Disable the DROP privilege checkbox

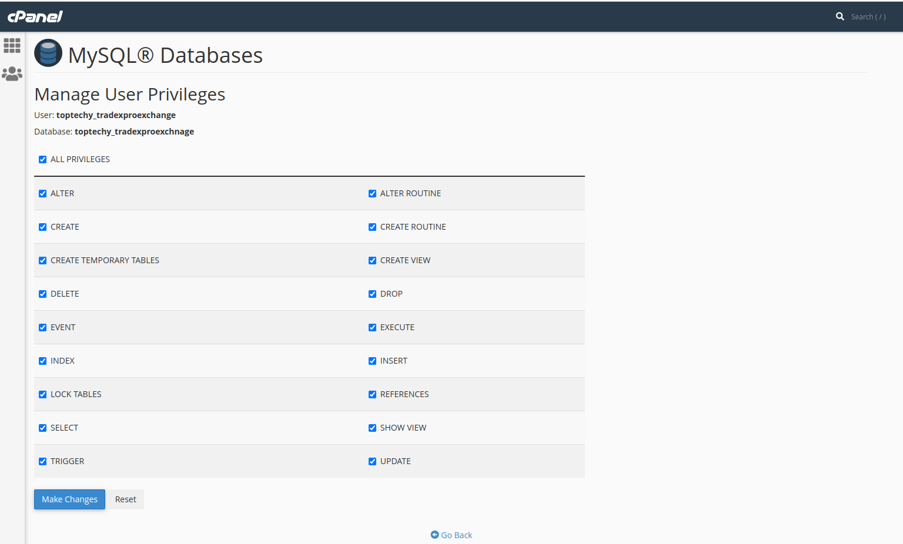pos(372,294)
